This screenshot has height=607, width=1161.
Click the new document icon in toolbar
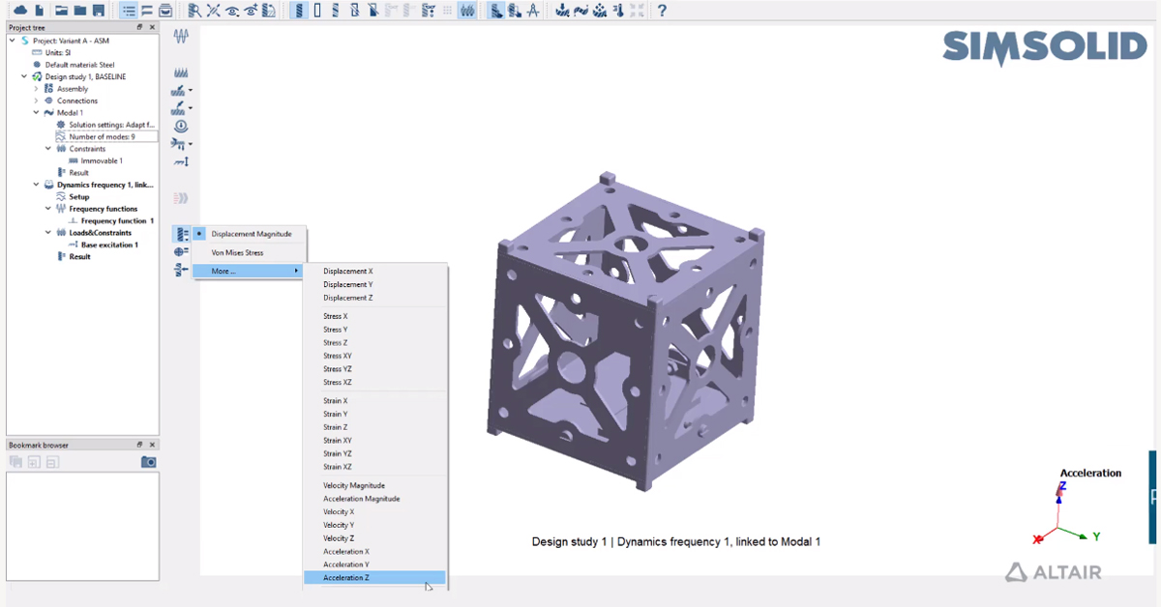[x=39, y=11]
